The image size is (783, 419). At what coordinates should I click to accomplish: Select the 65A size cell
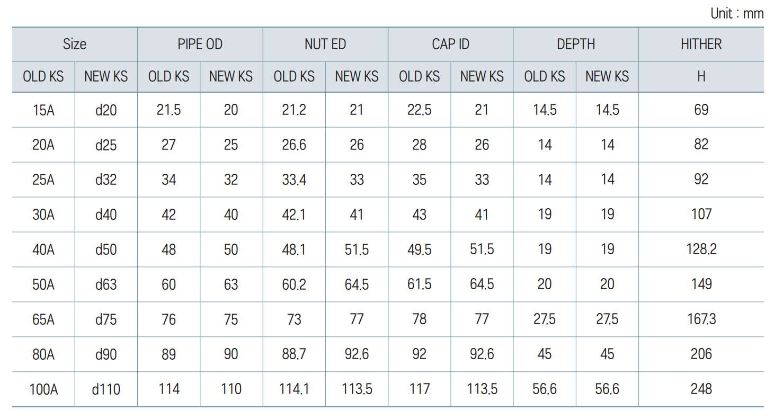pos(43,319)
